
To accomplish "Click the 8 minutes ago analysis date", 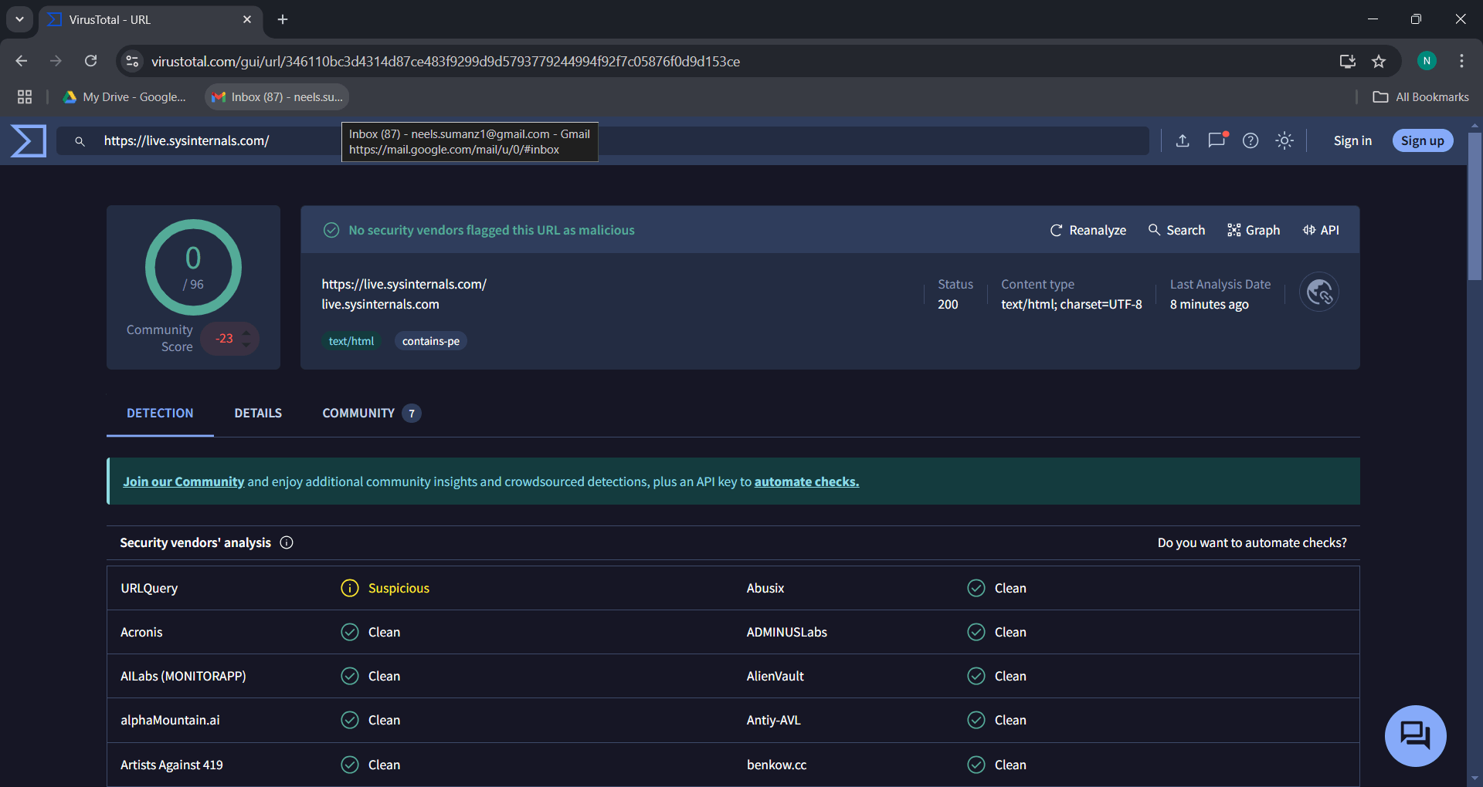I will [1210, 304].
